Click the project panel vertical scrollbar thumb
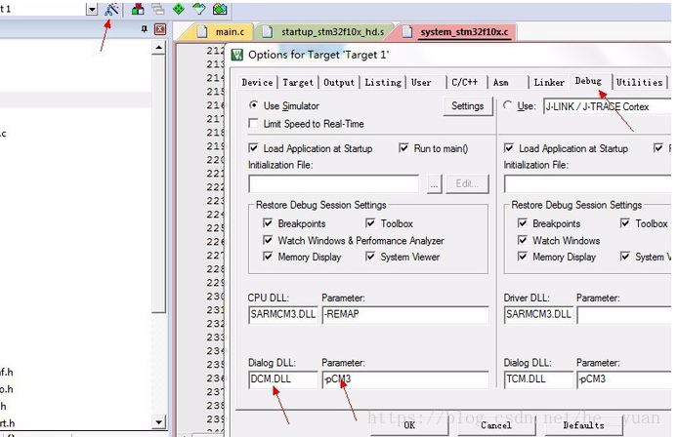The height and width of the screenshot is (437, 678). click(x=158, y=183)
